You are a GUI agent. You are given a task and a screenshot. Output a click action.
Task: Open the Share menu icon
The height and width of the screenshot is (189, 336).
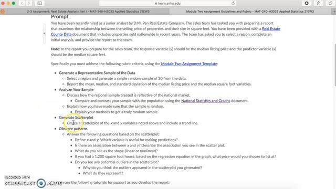[319, 3]
